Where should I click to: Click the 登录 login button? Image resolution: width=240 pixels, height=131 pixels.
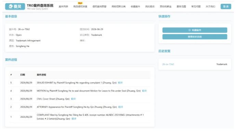(x=226, y=6)
